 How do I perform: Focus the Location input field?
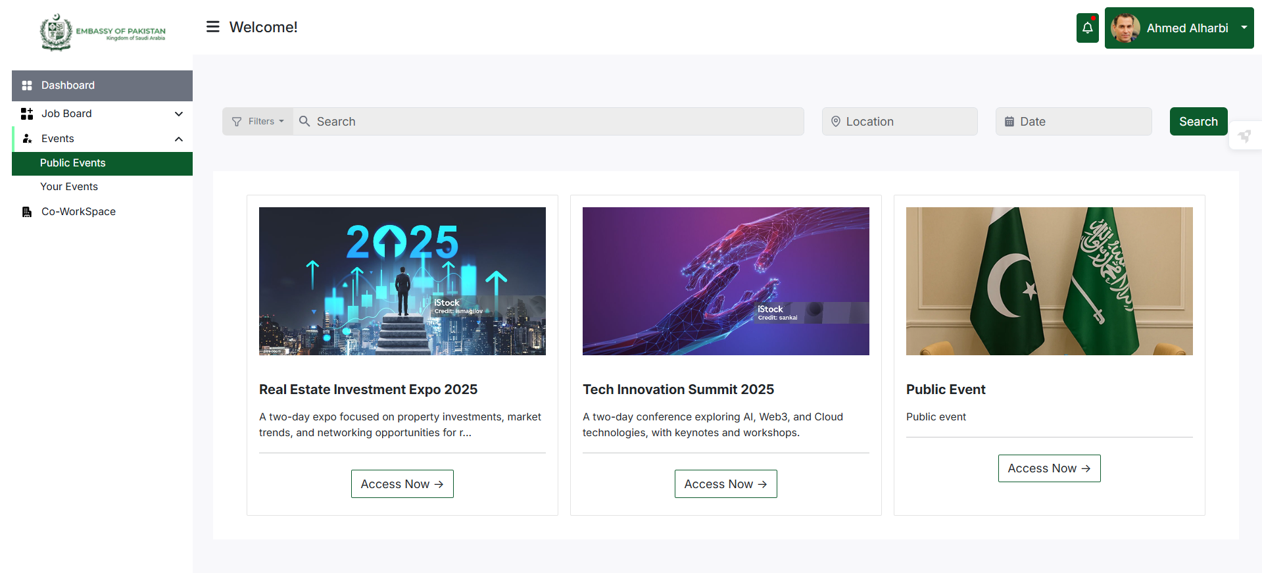click(x=908, y=122)
